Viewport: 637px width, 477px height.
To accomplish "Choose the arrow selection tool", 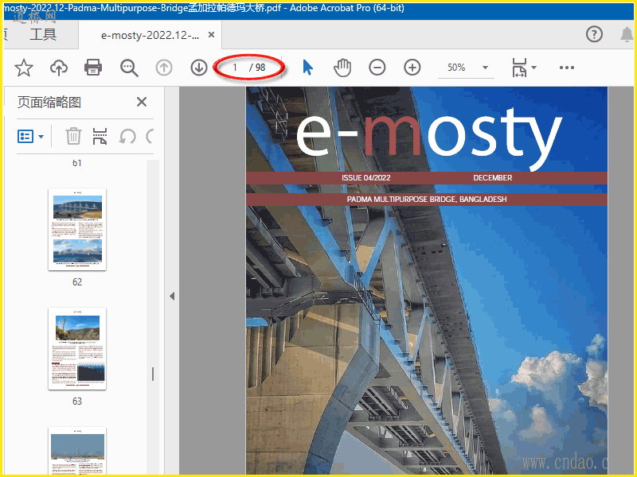I will [308, 68].
